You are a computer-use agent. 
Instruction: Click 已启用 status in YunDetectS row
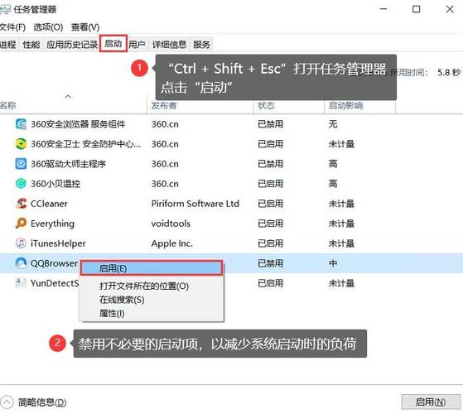(x=271, y=283)
